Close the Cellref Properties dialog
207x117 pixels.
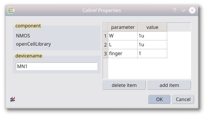click(192, 10)
